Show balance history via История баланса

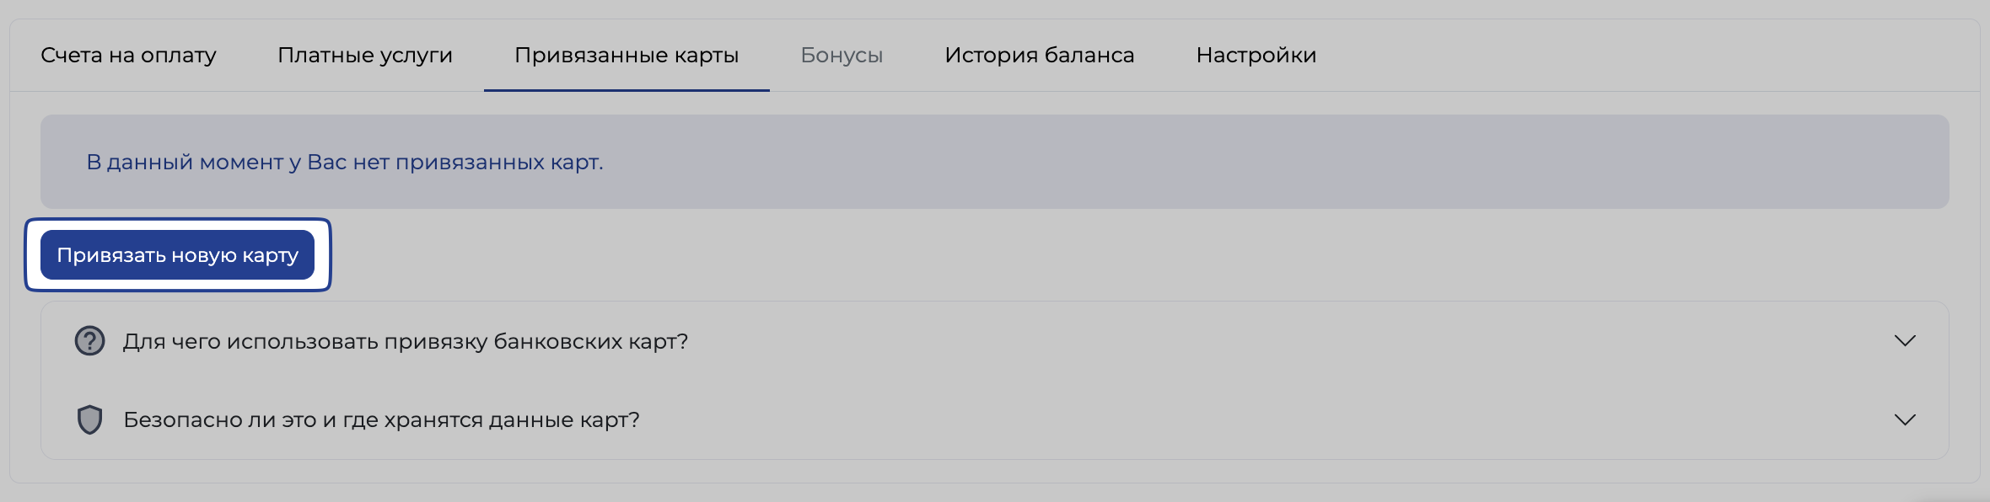pos(1040,56)
